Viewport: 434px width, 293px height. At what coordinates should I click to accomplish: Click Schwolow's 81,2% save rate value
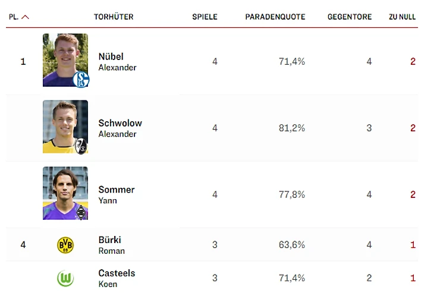(292, 128)
